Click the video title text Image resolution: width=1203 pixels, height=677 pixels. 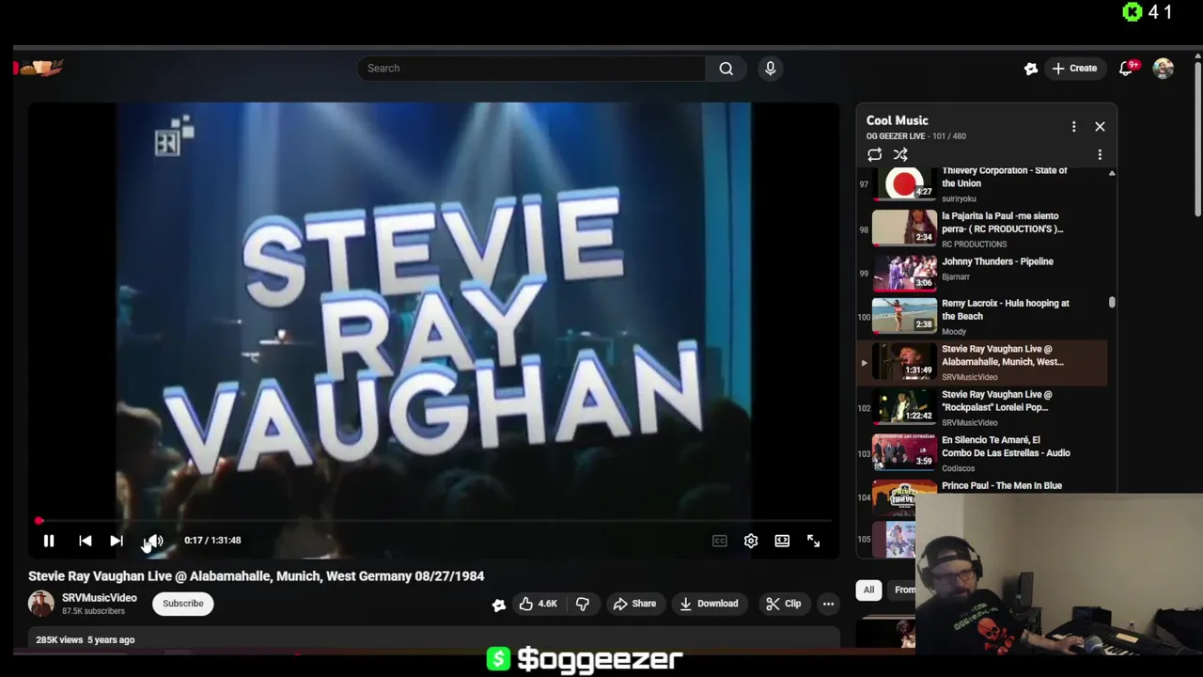tap(257, 576)
